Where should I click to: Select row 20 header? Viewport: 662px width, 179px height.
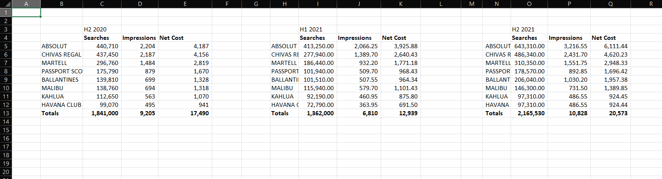pyautogui.click(x=6, y=172)
